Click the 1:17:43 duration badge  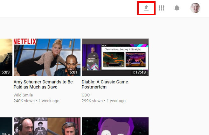pos(139,72)
